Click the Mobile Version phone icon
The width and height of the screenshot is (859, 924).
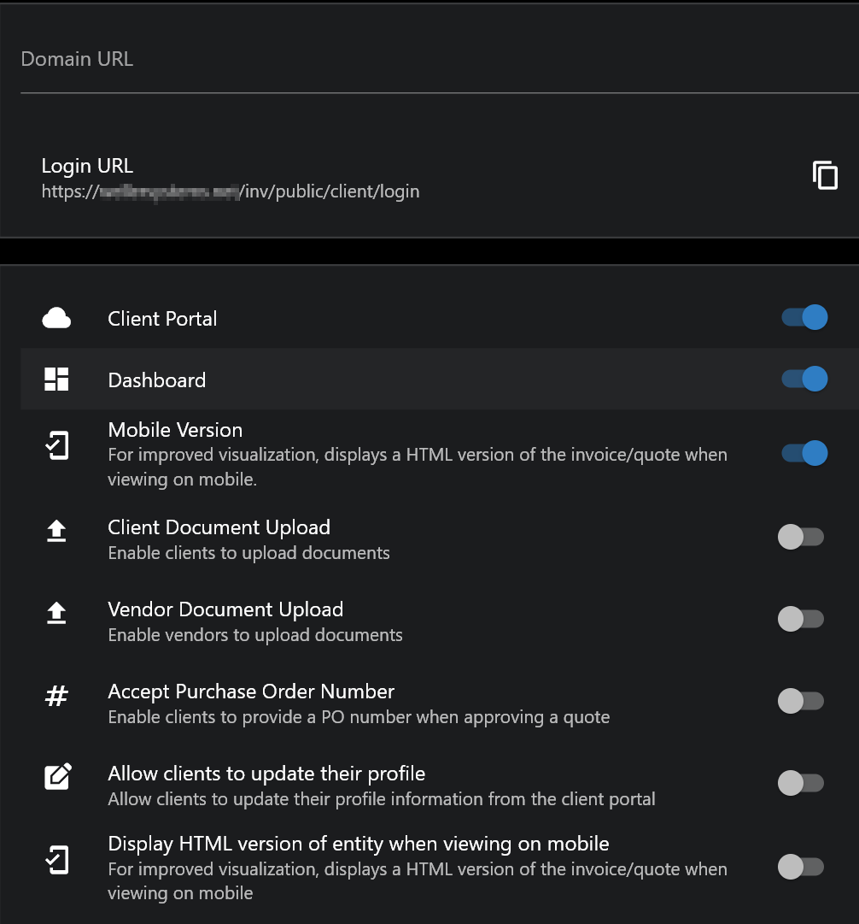tap(56, 446)
